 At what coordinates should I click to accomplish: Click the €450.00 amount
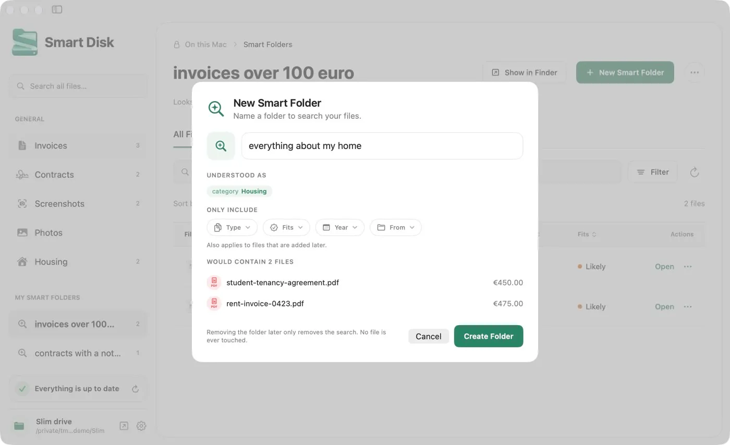click(x=508, y=282)
